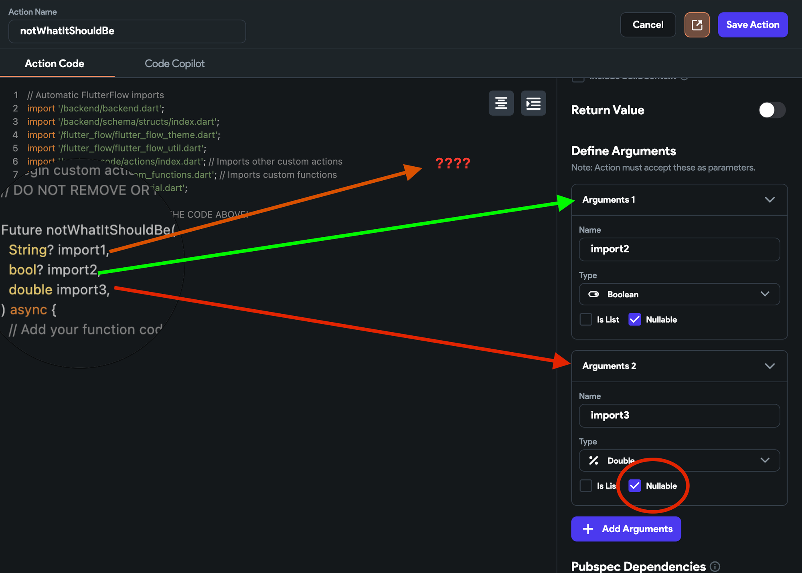Toggle the Return Value switch
The image size is (802, 573).
(772, 110)
